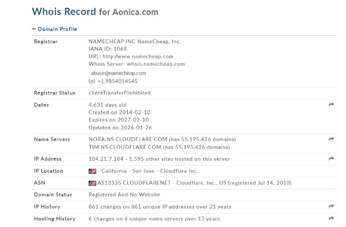Screen dimensions: 346x227
Task: Open share arrow in the Name Servers row
Action: (331, 139)
